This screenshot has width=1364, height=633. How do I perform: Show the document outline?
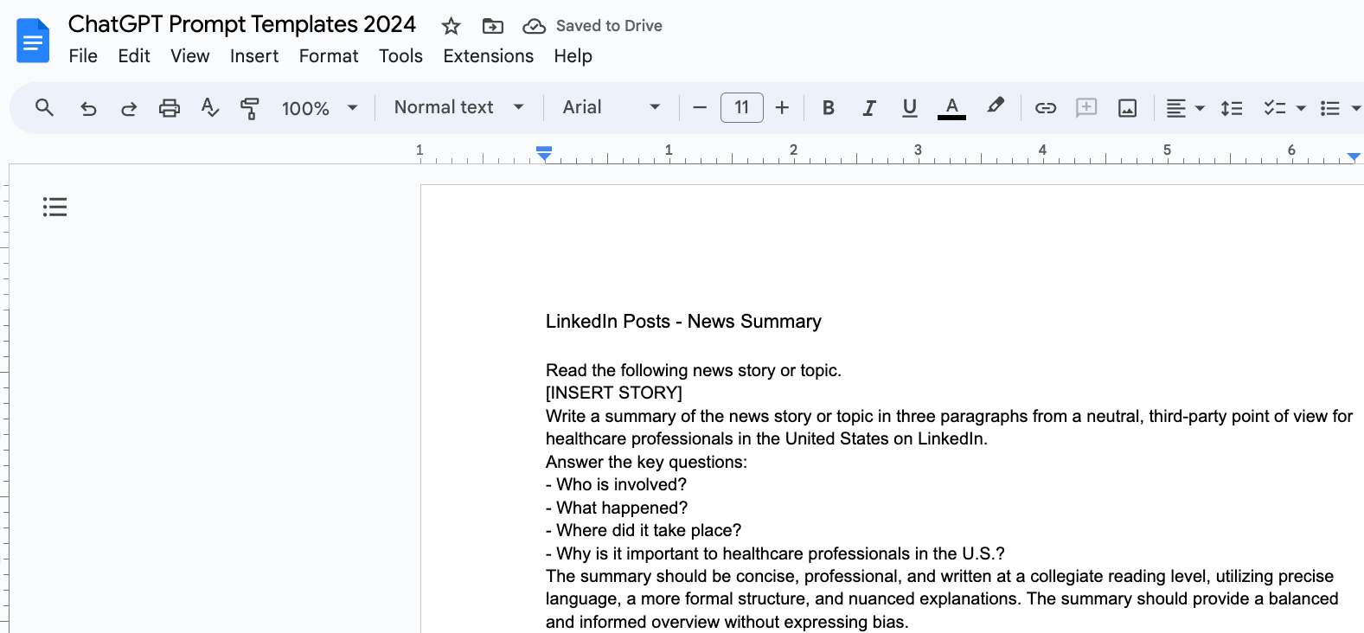(x=54, y=207)
